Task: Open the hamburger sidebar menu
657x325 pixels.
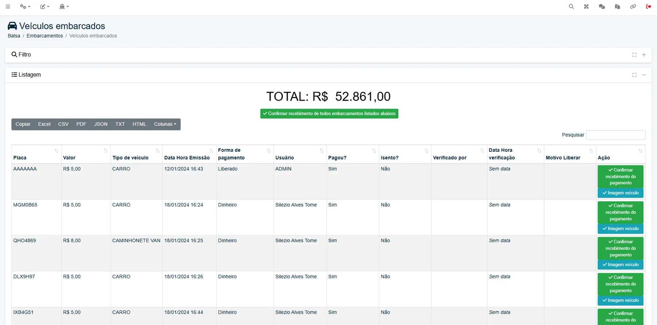Action: [x=8, y=7]
